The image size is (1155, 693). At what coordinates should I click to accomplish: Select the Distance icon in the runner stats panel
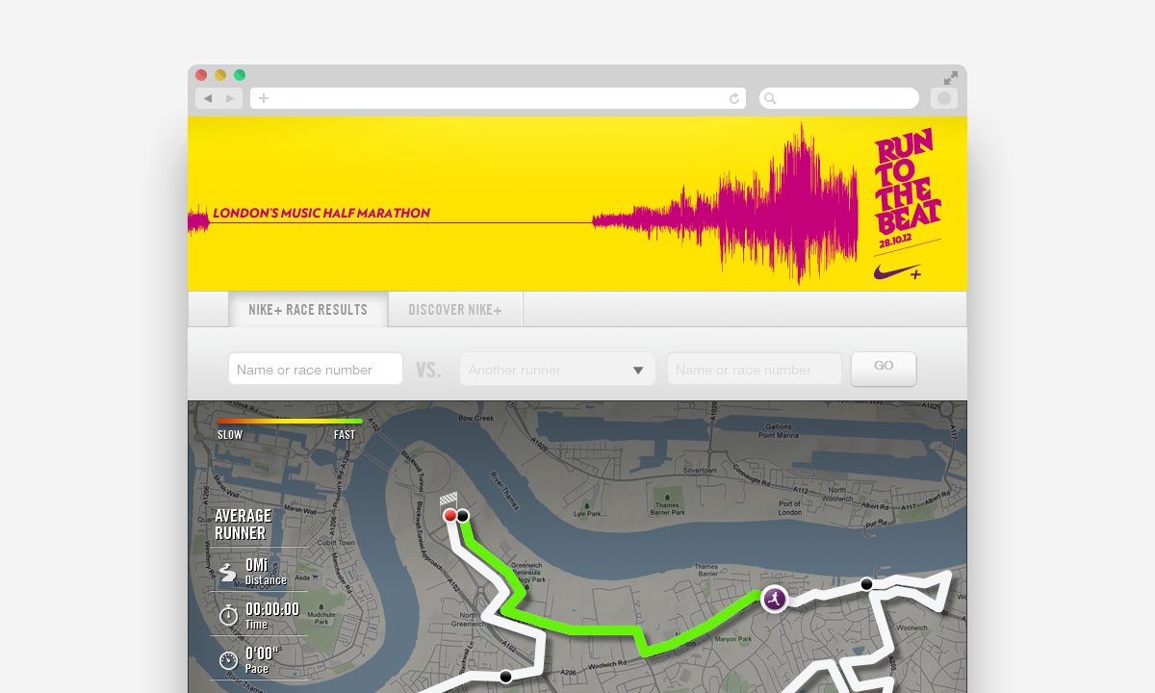(x=227, y=571)
